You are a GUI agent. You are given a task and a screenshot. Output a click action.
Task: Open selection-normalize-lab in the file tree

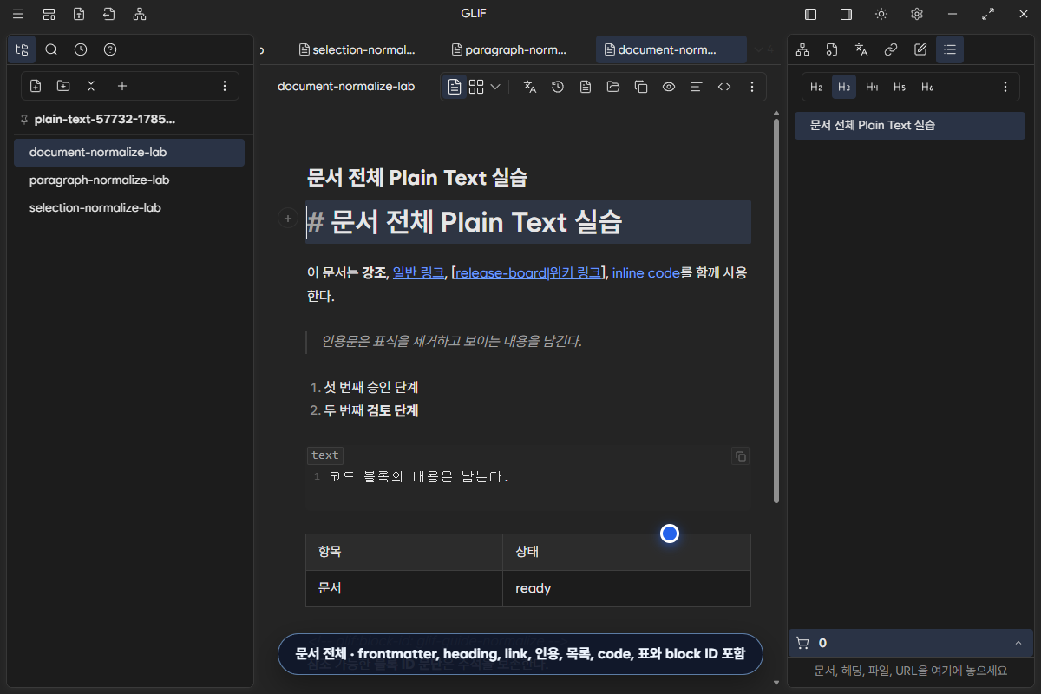click(x=129, y=207)
